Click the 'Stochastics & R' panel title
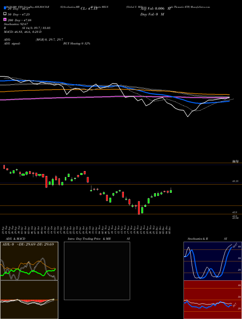This screenshot has width=242, height=319. 197,239
